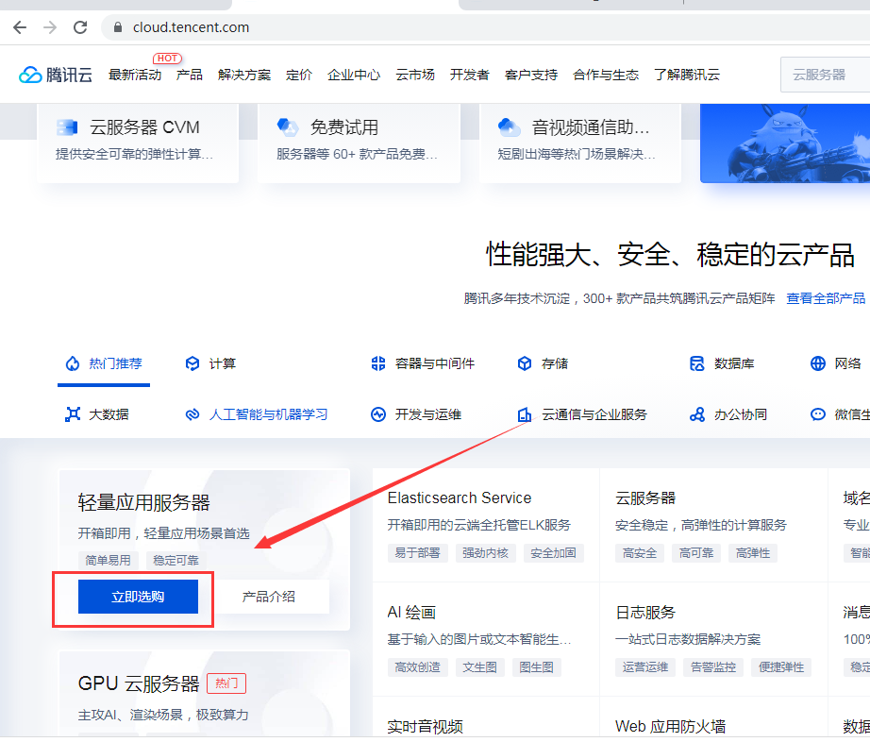
Task: Click the cube icon beside 计算
Action: [x=192, y=363]
